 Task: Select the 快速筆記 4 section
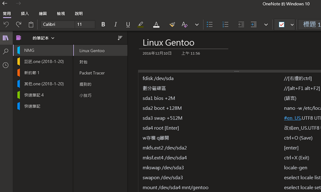point(43,95)
